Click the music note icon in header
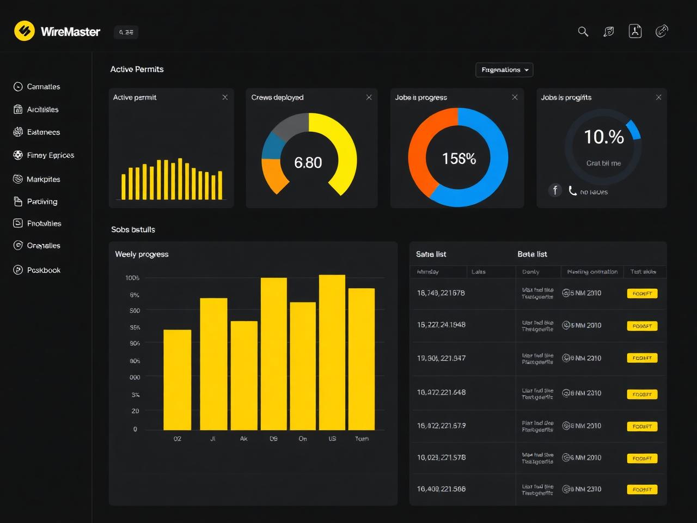This screenshot has height=523, width=697. pos(609,32)
